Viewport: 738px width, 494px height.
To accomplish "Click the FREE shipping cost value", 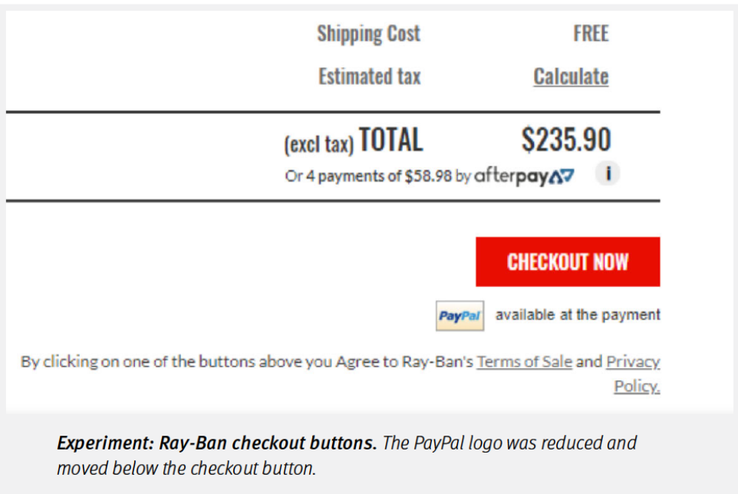I will 591,34.
